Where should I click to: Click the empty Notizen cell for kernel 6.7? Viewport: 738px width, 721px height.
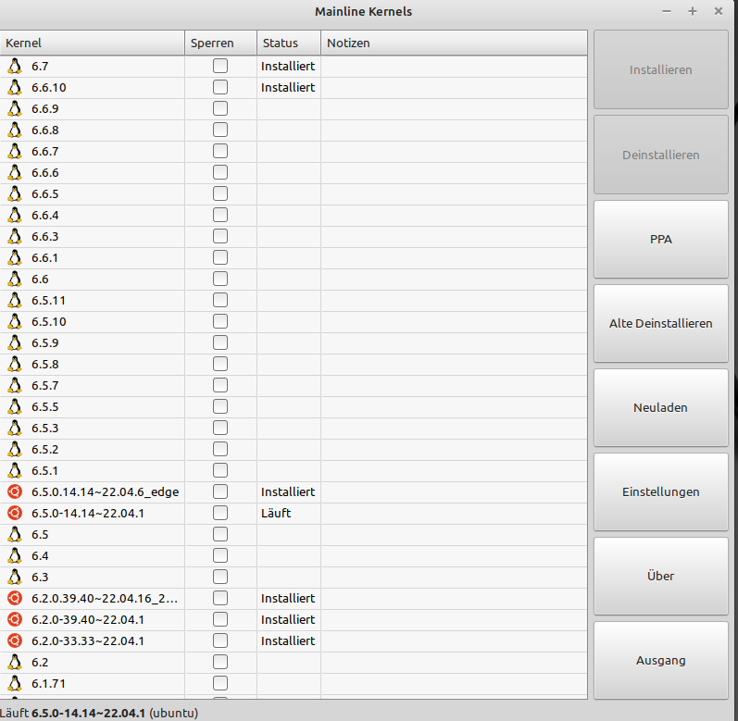(x=455, y=67)
